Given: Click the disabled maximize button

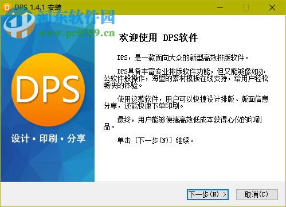Looking at the screenshot, I should point(246,7).
